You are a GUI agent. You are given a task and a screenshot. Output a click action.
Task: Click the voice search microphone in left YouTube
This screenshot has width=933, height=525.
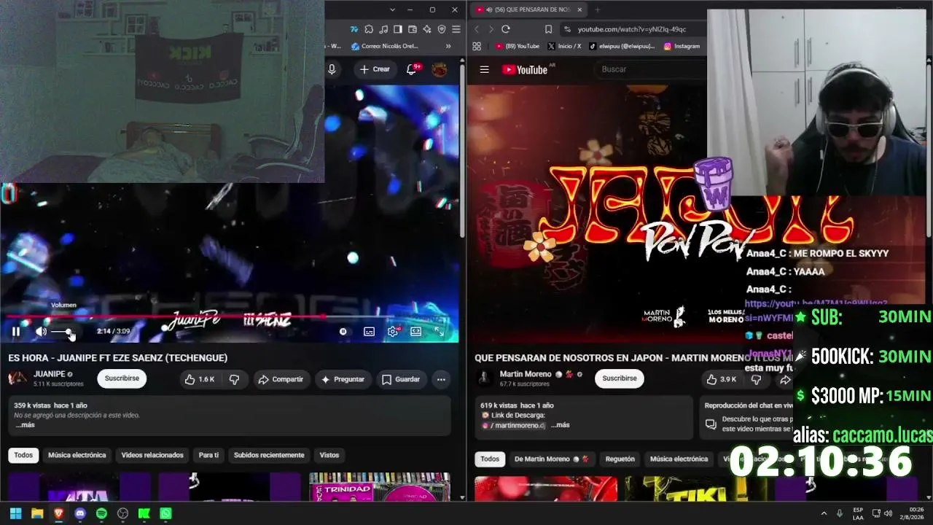(332, 69)
